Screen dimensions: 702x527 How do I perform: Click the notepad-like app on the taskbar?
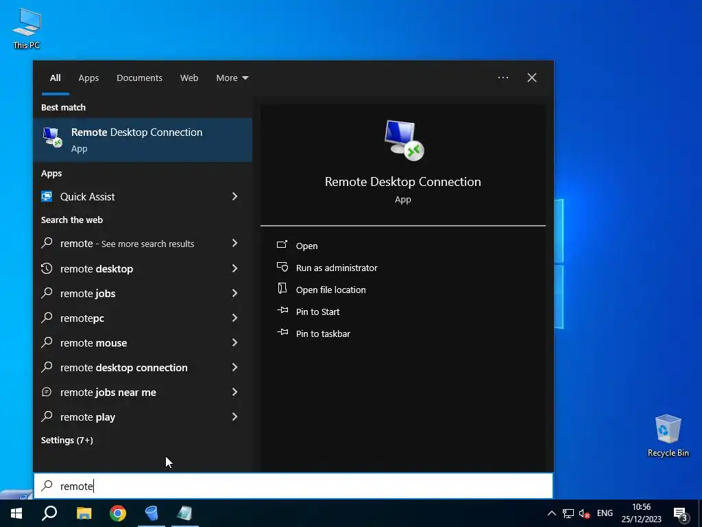coord(184,513)
